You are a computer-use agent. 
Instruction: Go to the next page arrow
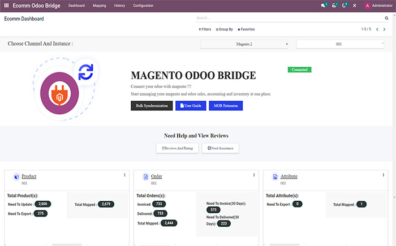pos(384,29)
